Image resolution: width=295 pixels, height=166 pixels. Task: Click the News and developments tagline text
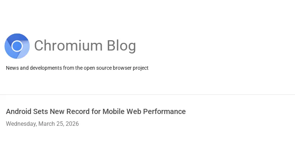[x=77, y=68]
